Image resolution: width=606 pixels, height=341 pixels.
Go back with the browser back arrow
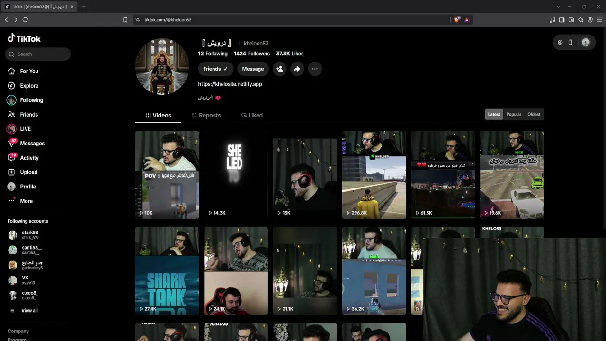point(6,20)
